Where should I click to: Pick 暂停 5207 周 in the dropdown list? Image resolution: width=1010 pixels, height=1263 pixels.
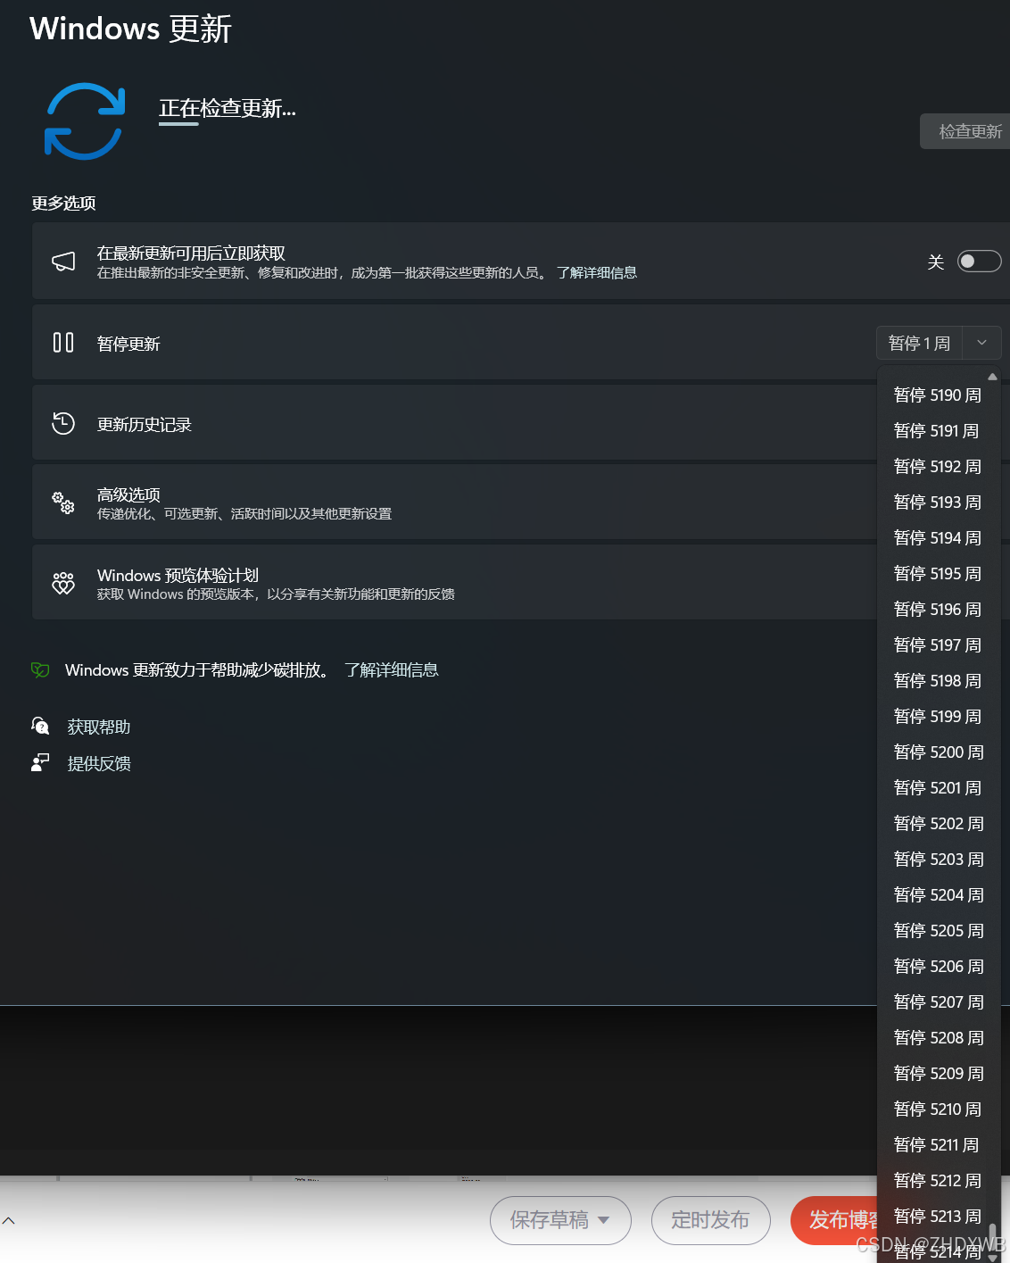939,1001
